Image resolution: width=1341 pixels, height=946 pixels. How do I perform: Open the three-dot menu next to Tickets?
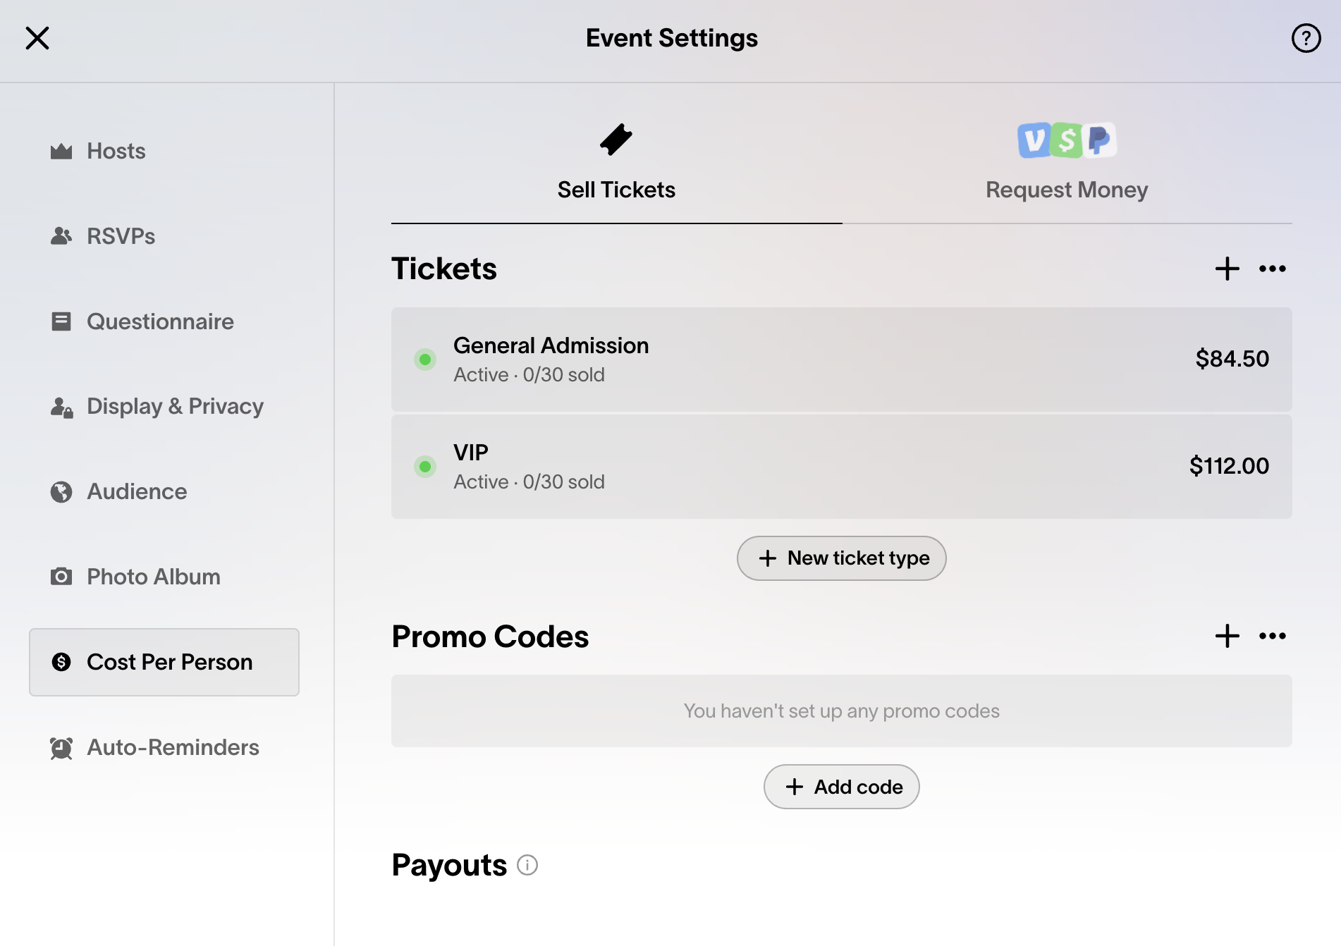pyautogui.click(x=1273, y=269)
